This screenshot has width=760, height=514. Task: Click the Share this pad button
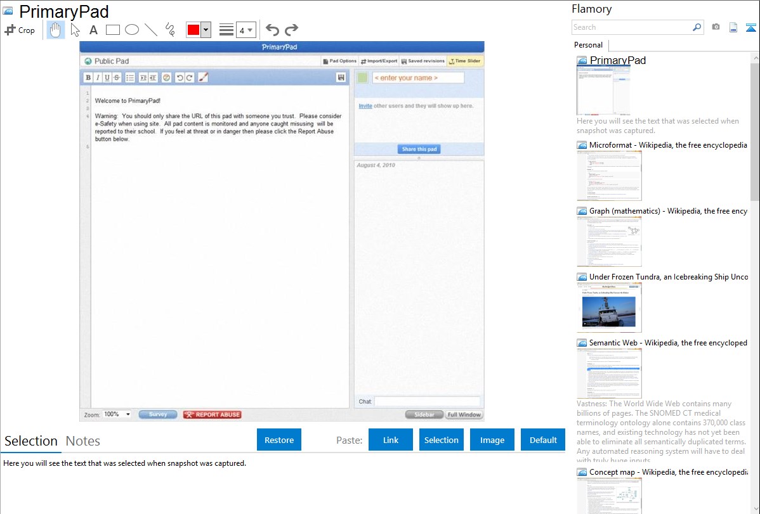pos(419,149)
